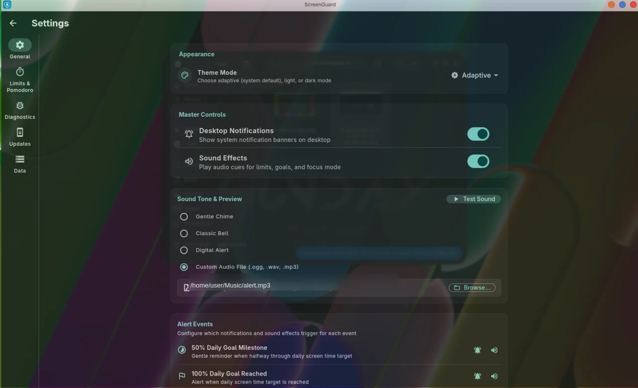Open the Adaptive theme mode dropdown
The image size is (638, 388).
pos(475,75)
